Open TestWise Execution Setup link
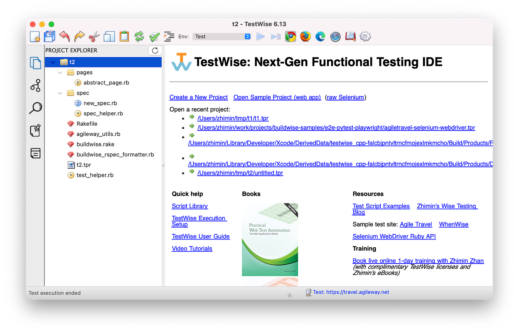 pos(199,221)
